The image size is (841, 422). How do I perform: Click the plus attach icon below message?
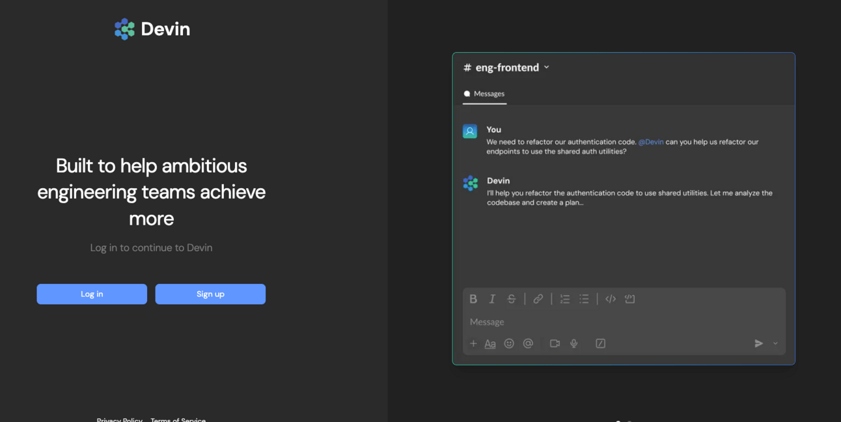pyautogui.click(x=473, y=343)
